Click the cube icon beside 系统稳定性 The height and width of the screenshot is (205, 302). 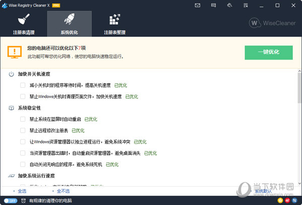[12, 108]
